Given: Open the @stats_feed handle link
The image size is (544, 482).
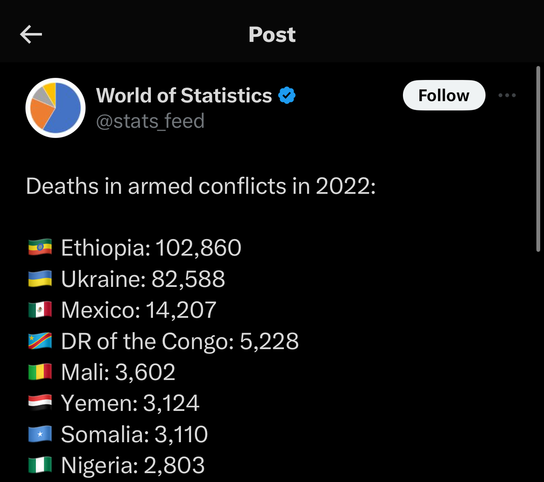Looking at the screenshot, I should 150,121.
